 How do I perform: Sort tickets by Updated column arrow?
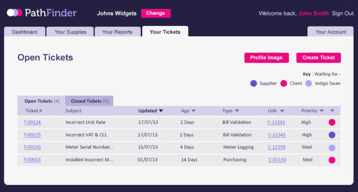coord(161,111)
